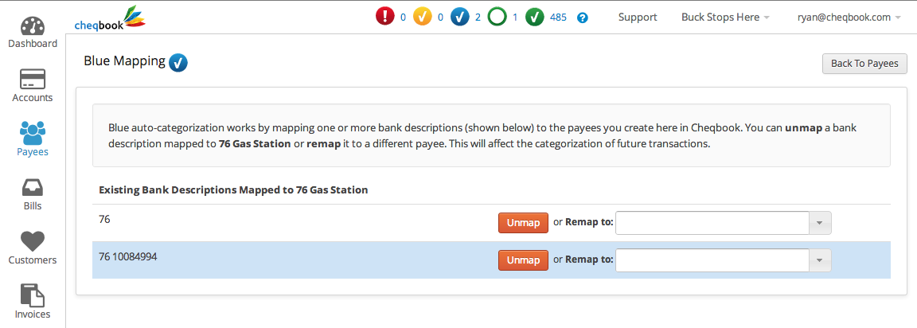The width and height of the screenshot is (917, 328).
Task: Click the green checkmark 485 status icon
Action: pos(535,17)
